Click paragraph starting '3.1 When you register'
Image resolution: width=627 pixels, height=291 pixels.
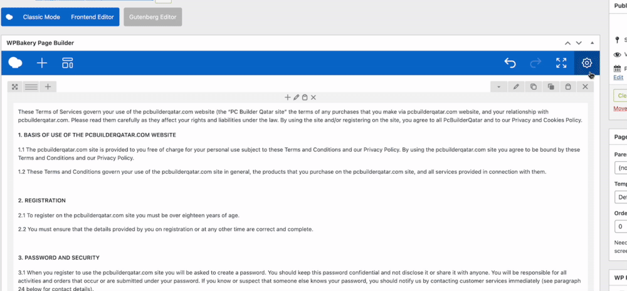[x=300, y=281]
